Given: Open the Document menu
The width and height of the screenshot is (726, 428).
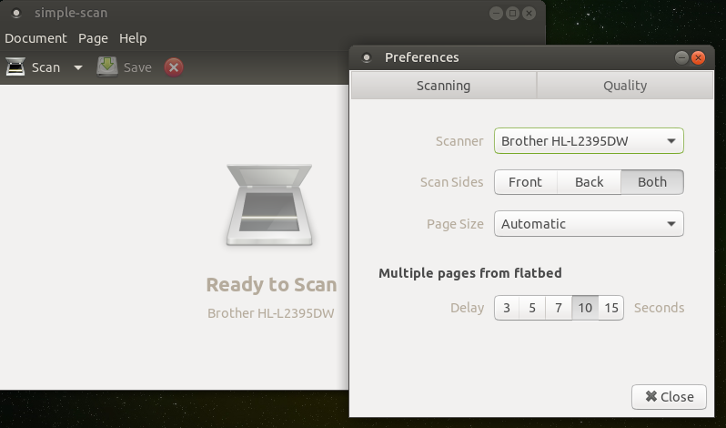Looking at the screenshot, I should (x=36, y=38).
